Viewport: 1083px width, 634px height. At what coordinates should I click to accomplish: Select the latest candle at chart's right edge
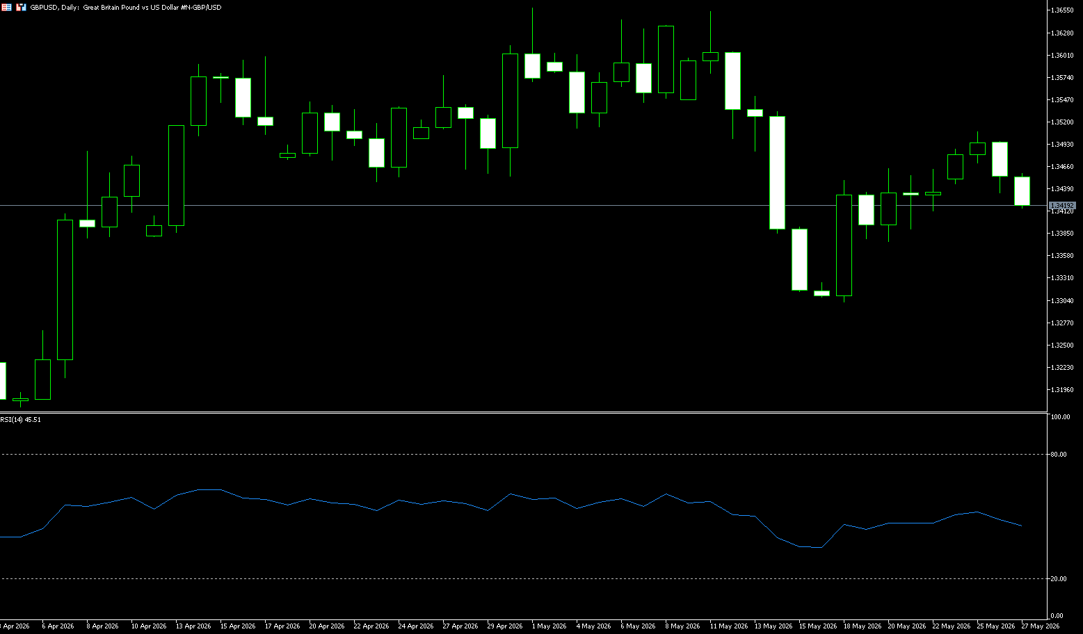tap(1022, 191)
